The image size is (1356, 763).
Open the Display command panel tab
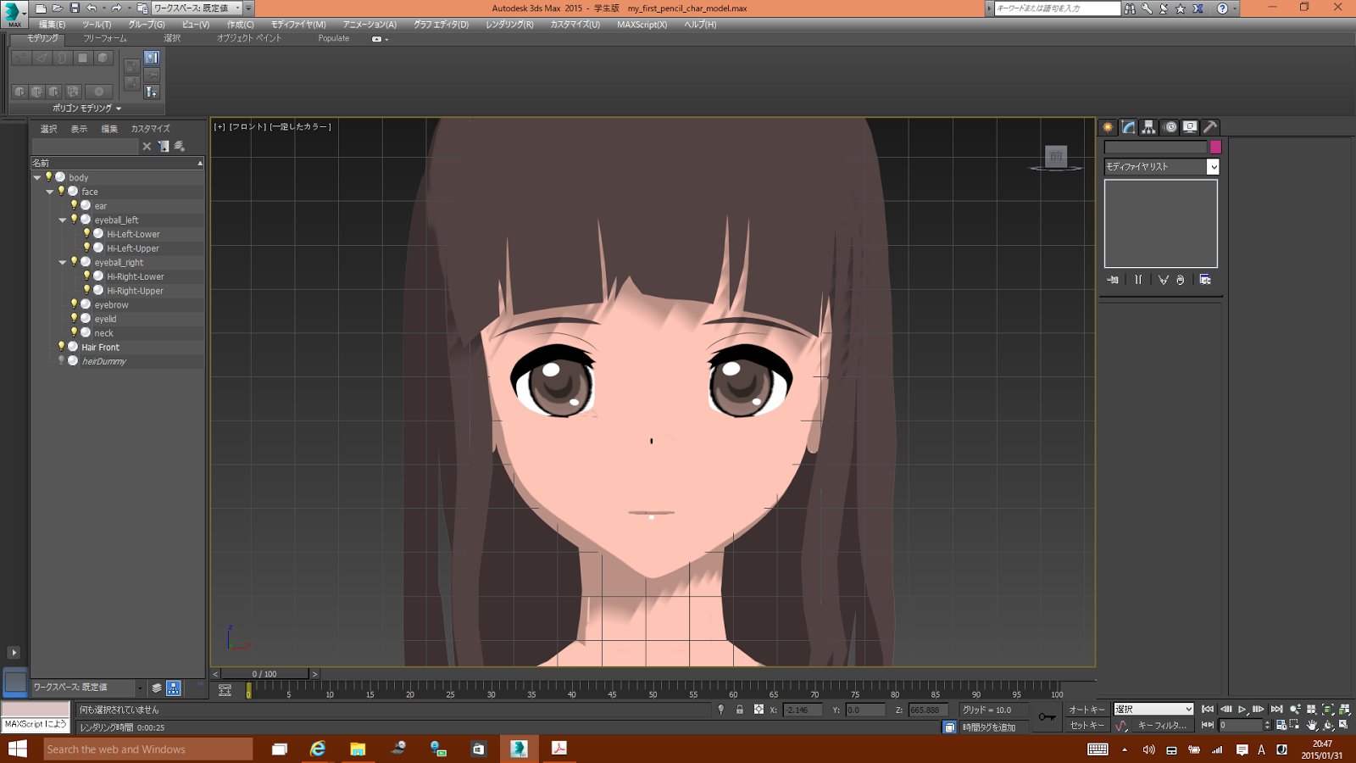coord(1190,127)
